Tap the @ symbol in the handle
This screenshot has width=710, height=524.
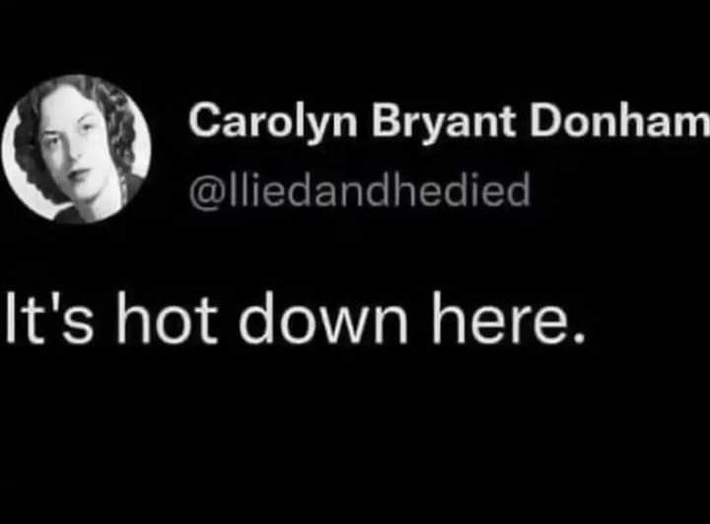click(208, 192)
